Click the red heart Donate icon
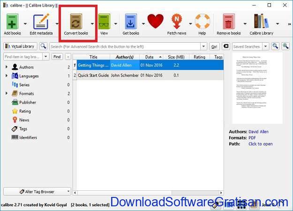293x211 pixels. [155, 21]
